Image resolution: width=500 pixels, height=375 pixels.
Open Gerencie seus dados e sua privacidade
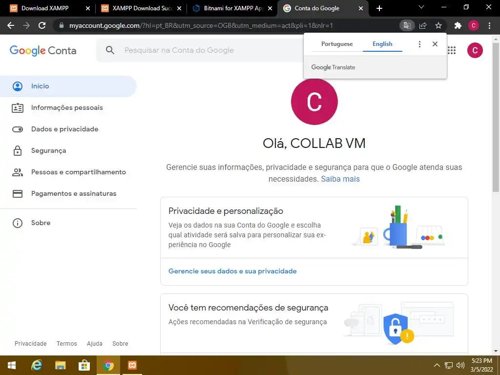click(x=232, y=271)
